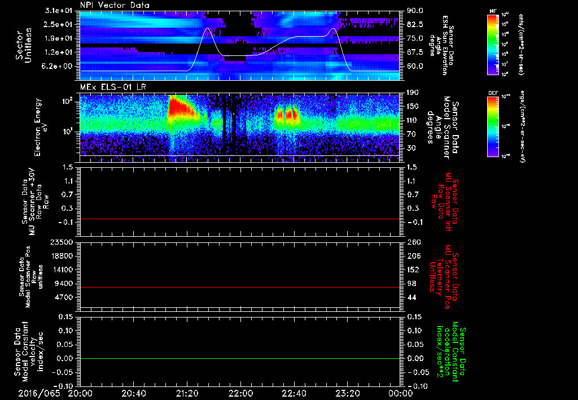Click the DEF energy flux color bar
Image resolution: width=578 pixels, height=400 pixels.
[493, 126]
